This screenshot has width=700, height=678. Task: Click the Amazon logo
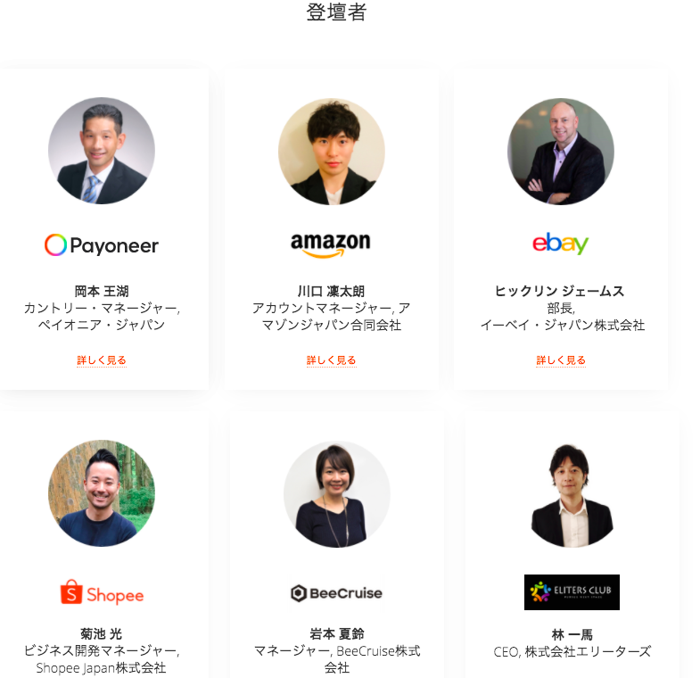pos(330,244)
